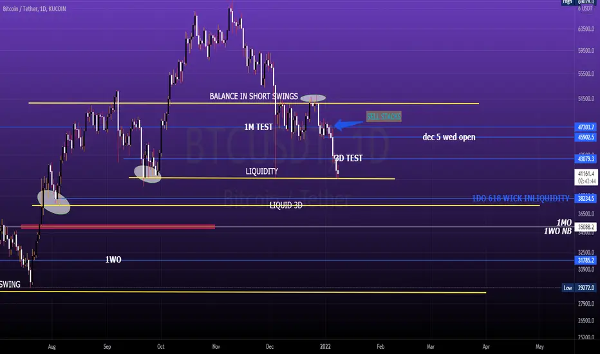Click the Bitcoin / Tether 1D KUCOIN symbol title
Viewport: 600px width, 354px height.
34,8
